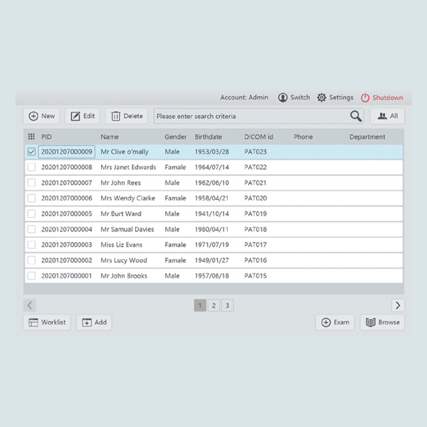The width and height of the screenshot is (427, 427).
Task: Click the red Shutdown power icon
Action: coord(365,98)
